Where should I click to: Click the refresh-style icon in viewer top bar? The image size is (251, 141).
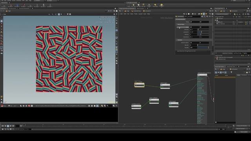(x=56, y=14)
